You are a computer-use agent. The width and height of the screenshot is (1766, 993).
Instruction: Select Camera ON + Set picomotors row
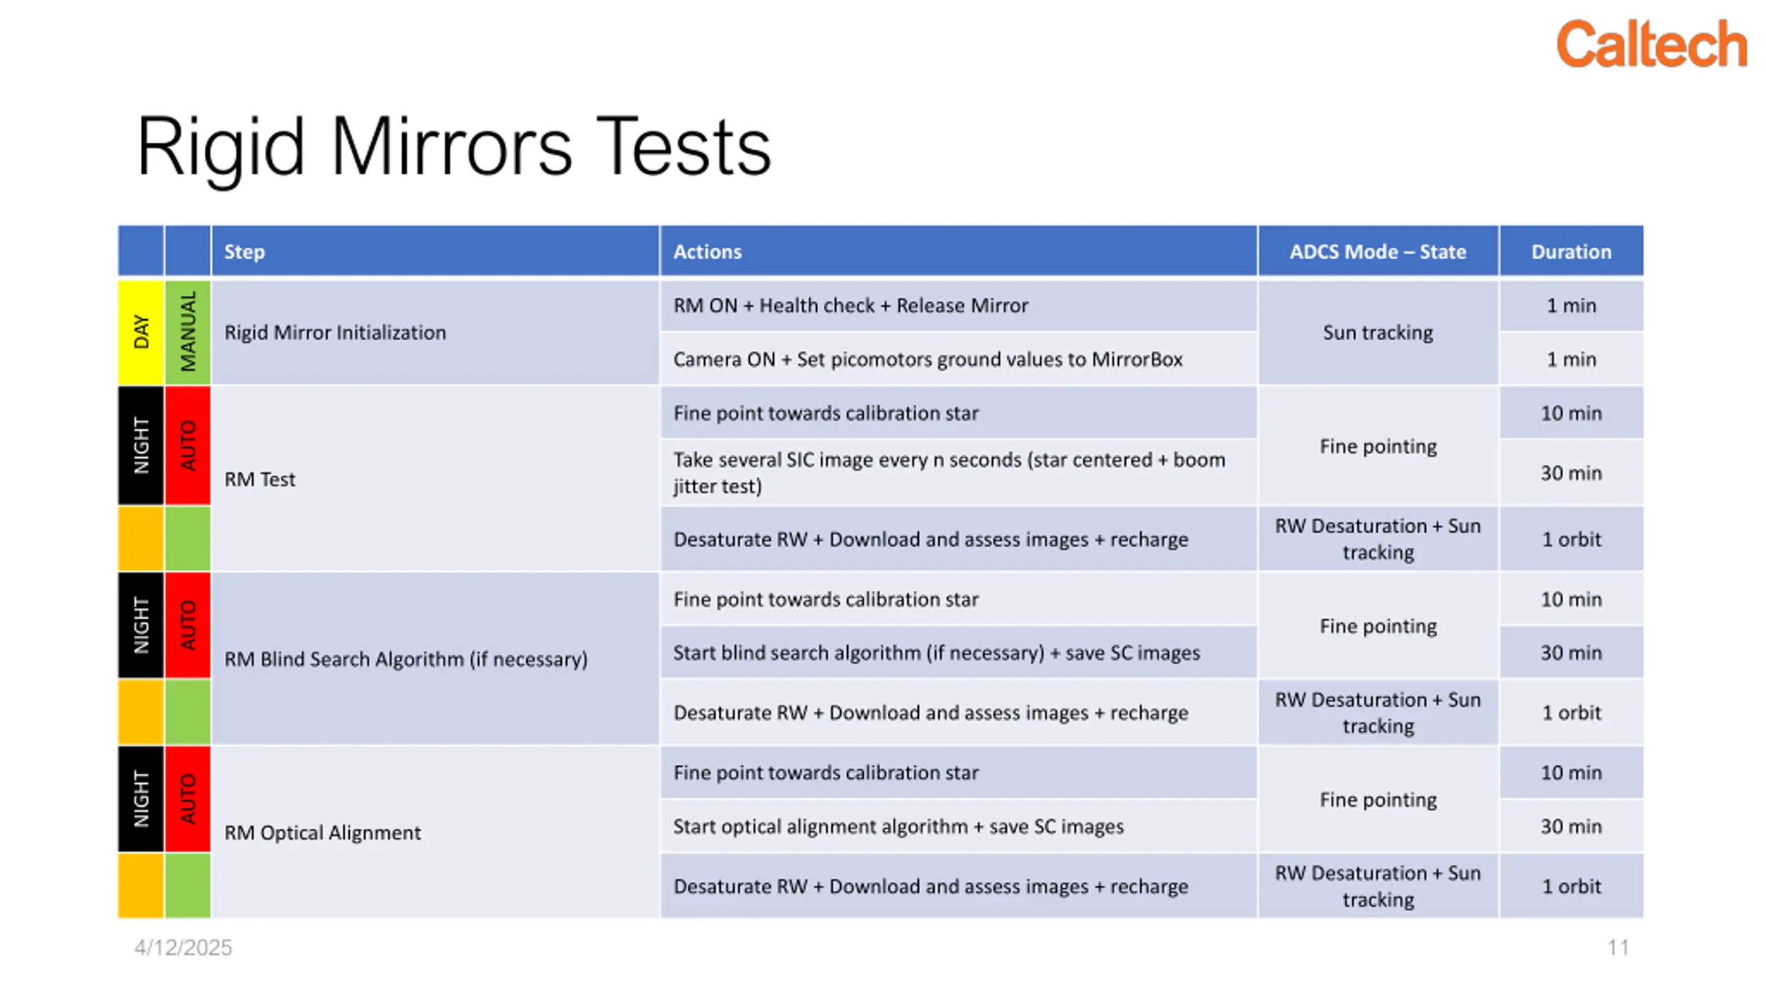(x=958, y=359)
